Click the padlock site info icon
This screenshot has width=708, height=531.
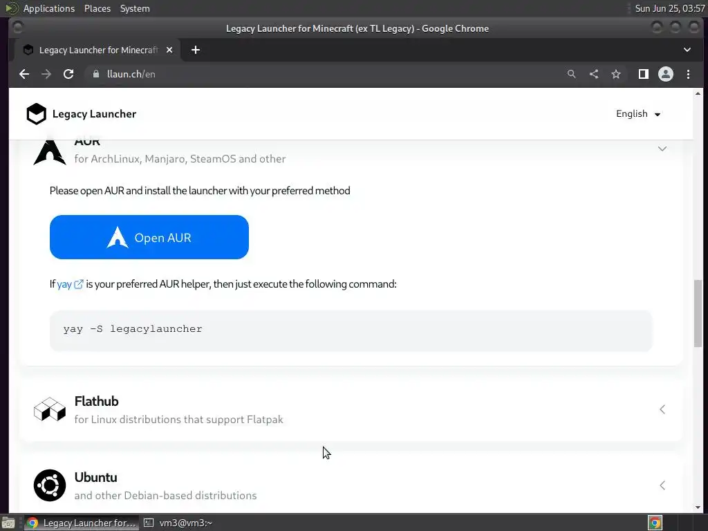pos(95,74)
